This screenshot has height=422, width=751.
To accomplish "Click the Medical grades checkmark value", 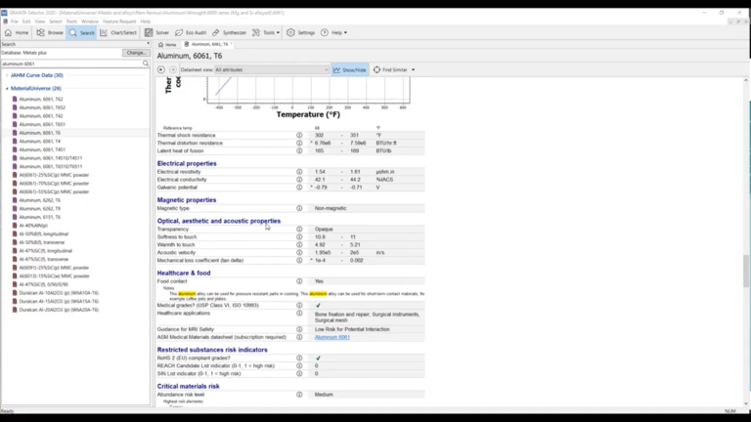I will pyautogui.click(x=318, y=305).
